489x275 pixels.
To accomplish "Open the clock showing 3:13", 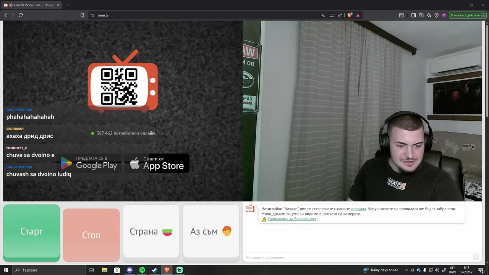I will coord(466,270).
